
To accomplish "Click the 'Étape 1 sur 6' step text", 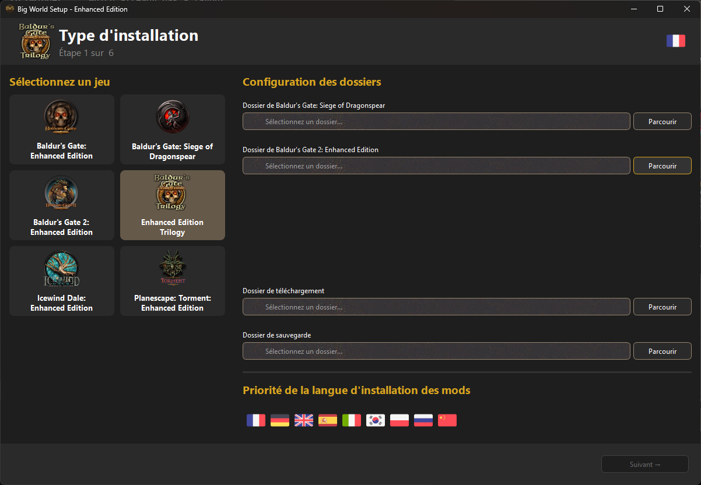I will pyautogui.click(x=86, y=53).
